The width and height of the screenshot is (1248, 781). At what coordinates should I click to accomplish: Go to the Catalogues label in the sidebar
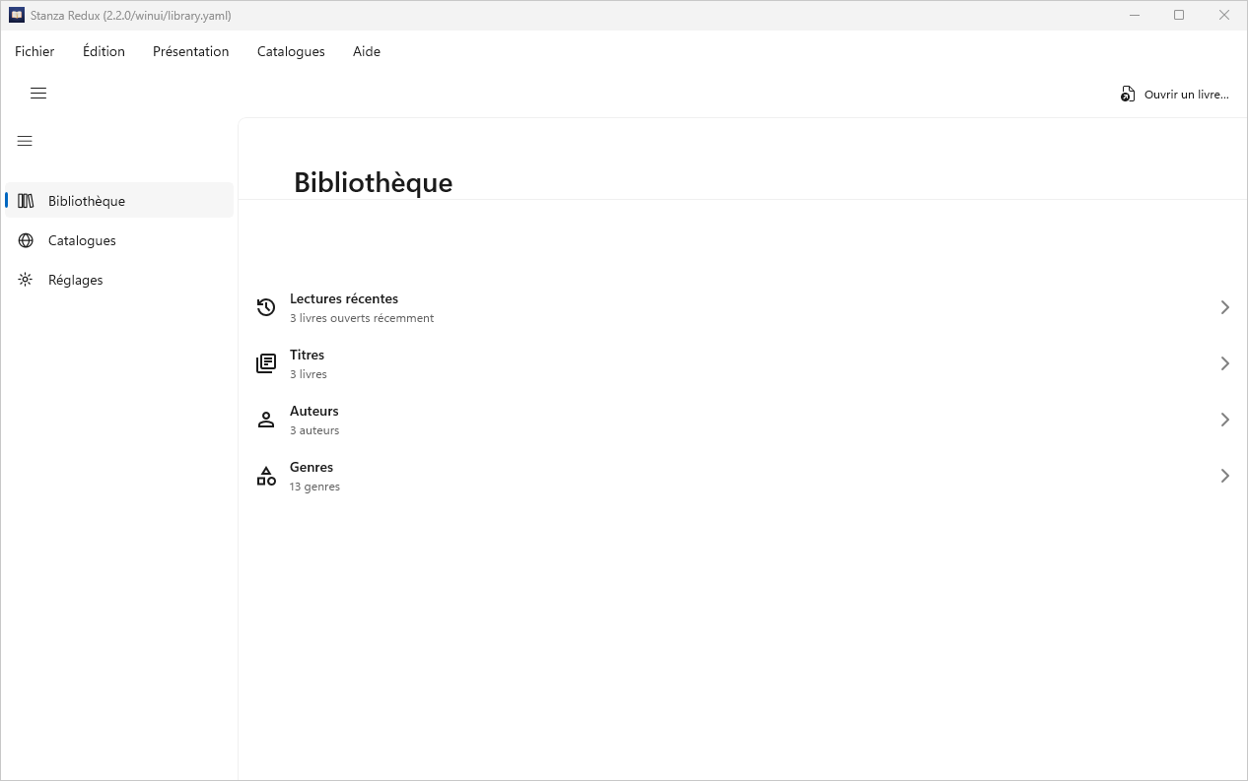point(82,240)
